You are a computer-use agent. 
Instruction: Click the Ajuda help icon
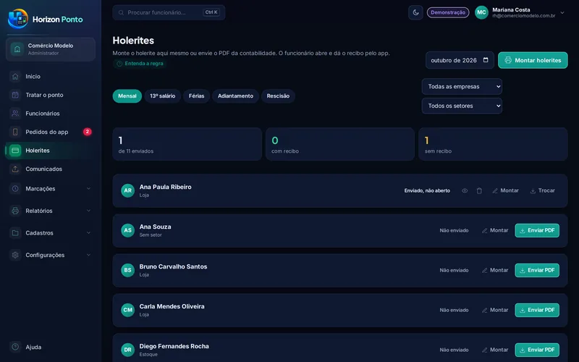(x=15, y=347)
